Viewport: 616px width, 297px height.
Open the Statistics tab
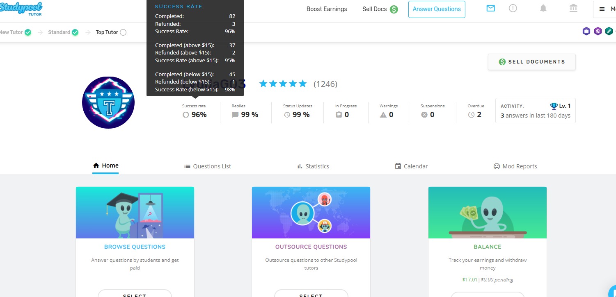pos(313,166)
